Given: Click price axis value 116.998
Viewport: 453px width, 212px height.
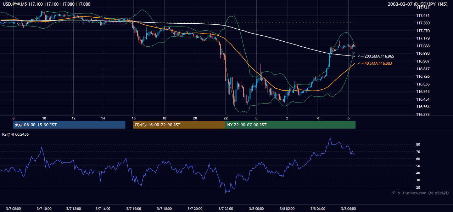Looking at the screenshot, I should [x=423, y=53].
